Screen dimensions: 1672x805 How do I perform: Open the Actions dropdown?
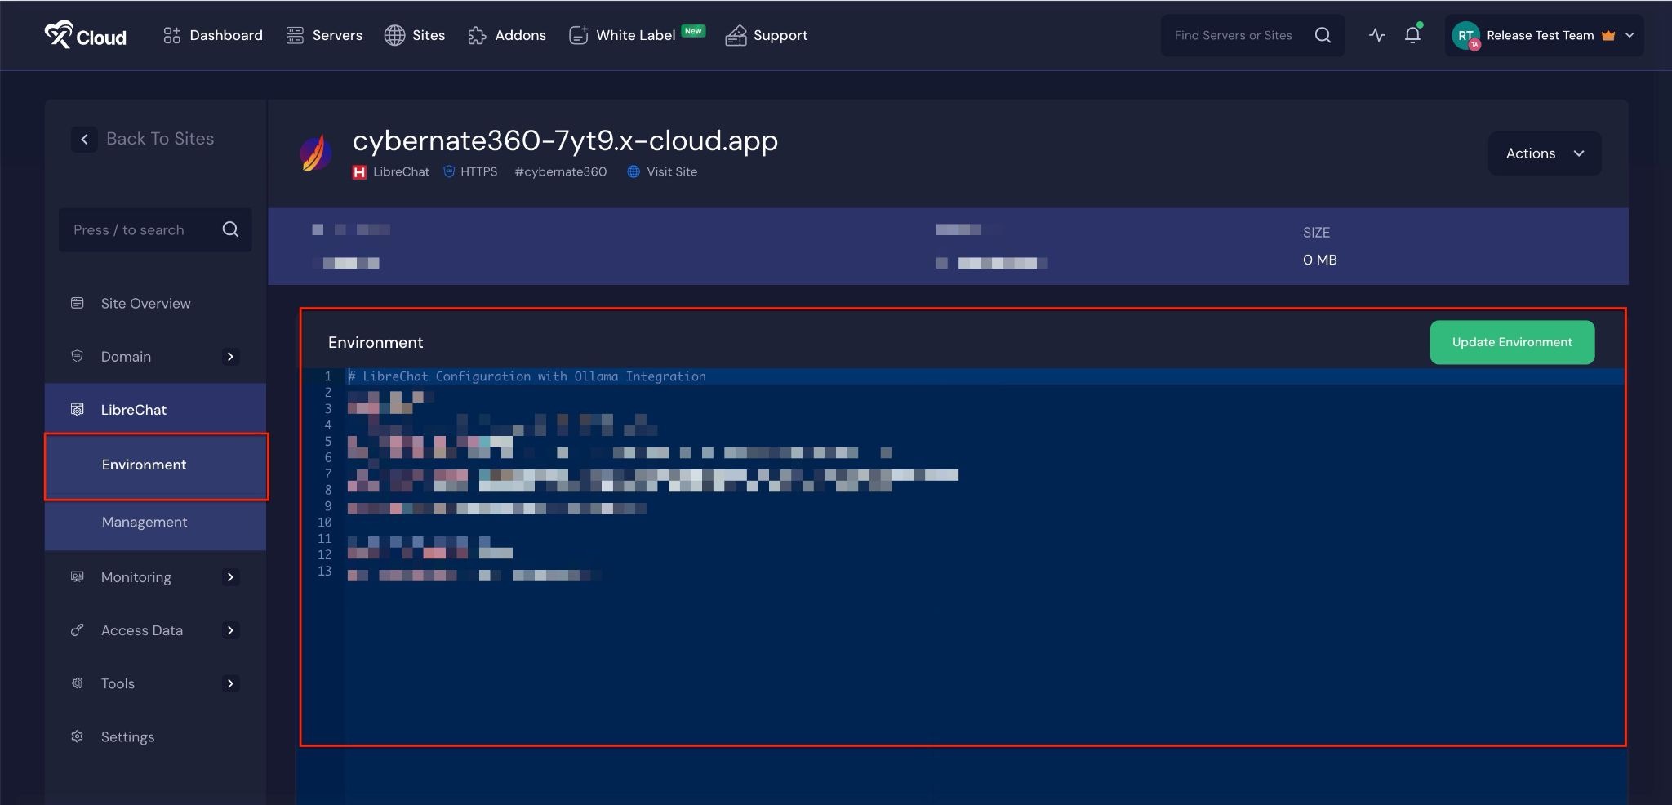click(x=1544, y=153)
